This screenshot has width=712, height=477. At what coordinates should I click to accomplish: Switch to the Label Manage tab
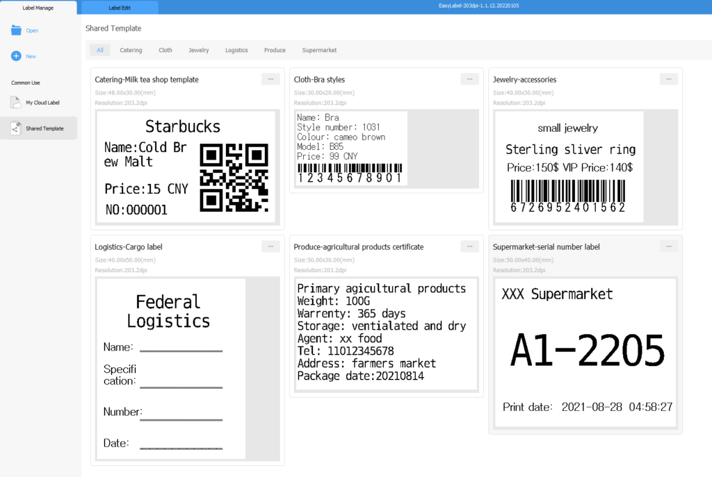[x=38, y=8]
